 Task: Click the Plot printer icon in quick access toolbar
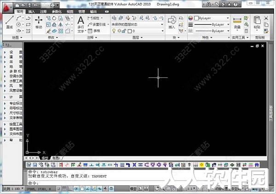[x=52, y=5]
